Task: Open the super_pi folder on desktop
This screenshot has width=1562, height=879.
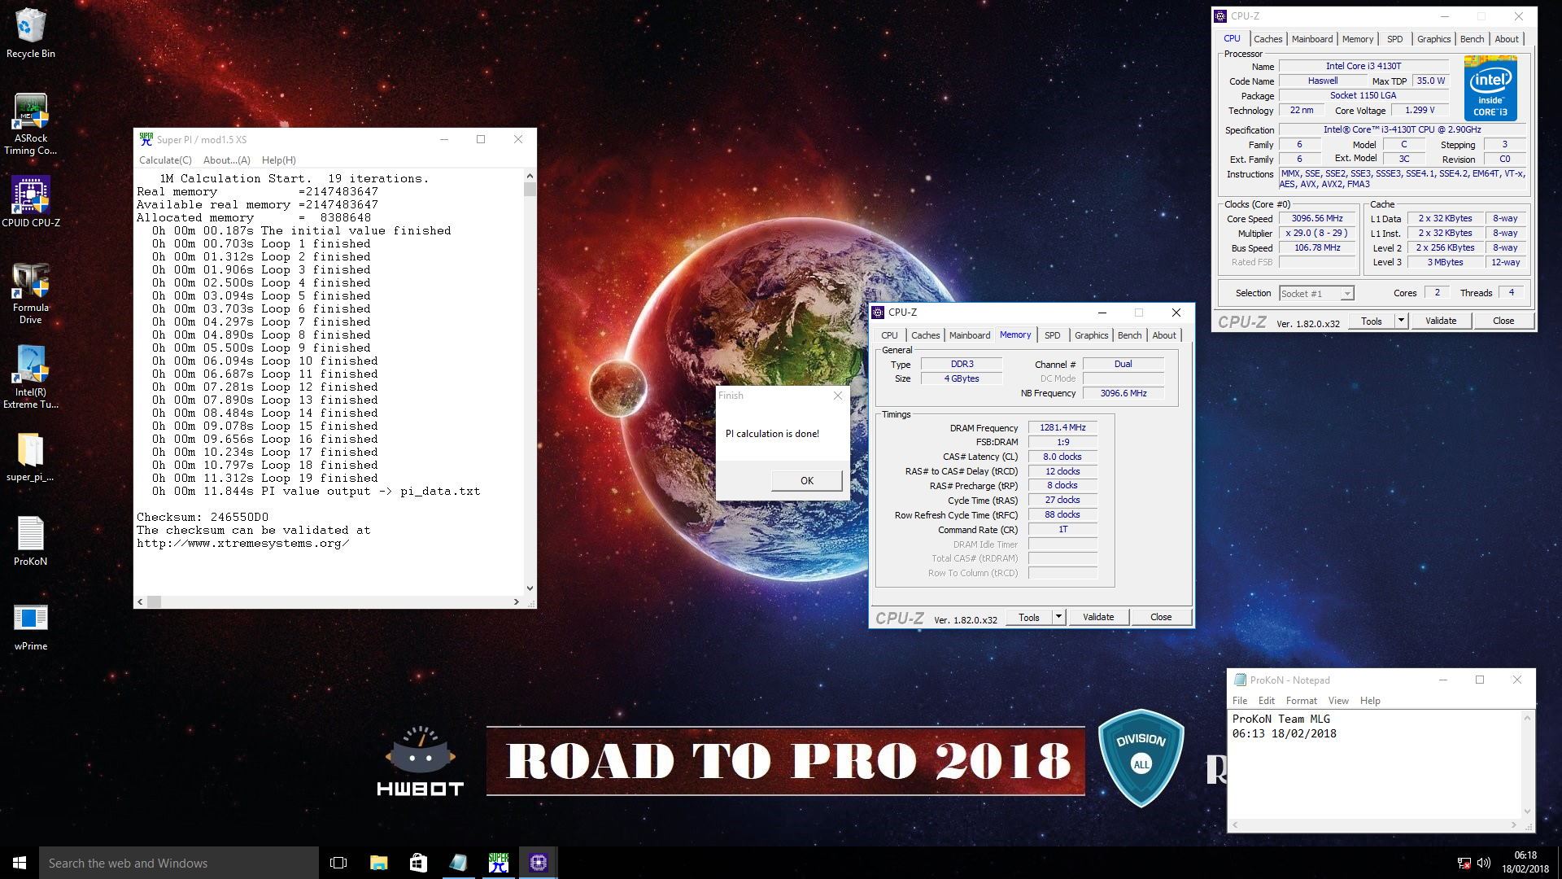Action: pyautogui.click(x=30, y=457)
